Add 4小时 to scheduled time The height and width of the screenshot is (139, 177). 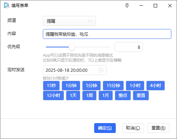(155, 86)
